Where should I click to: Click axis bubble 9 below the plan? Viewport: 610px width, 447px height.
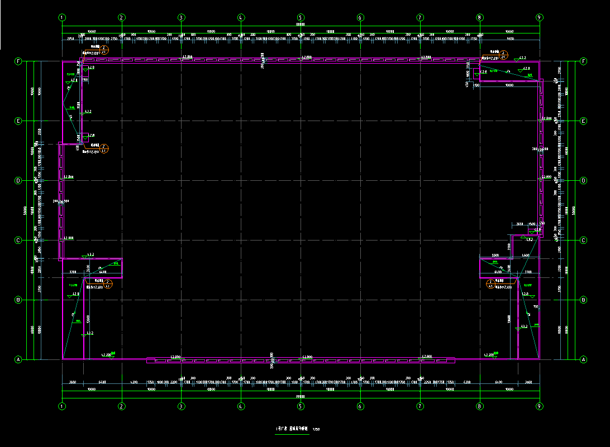[x=539, y=407]
